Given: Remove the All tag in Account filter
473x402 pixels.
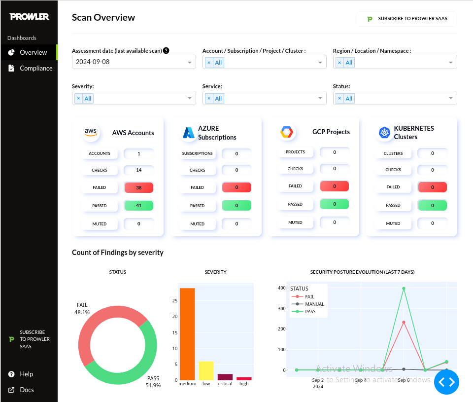Looking at the screenshot, I should pos(209,63).
